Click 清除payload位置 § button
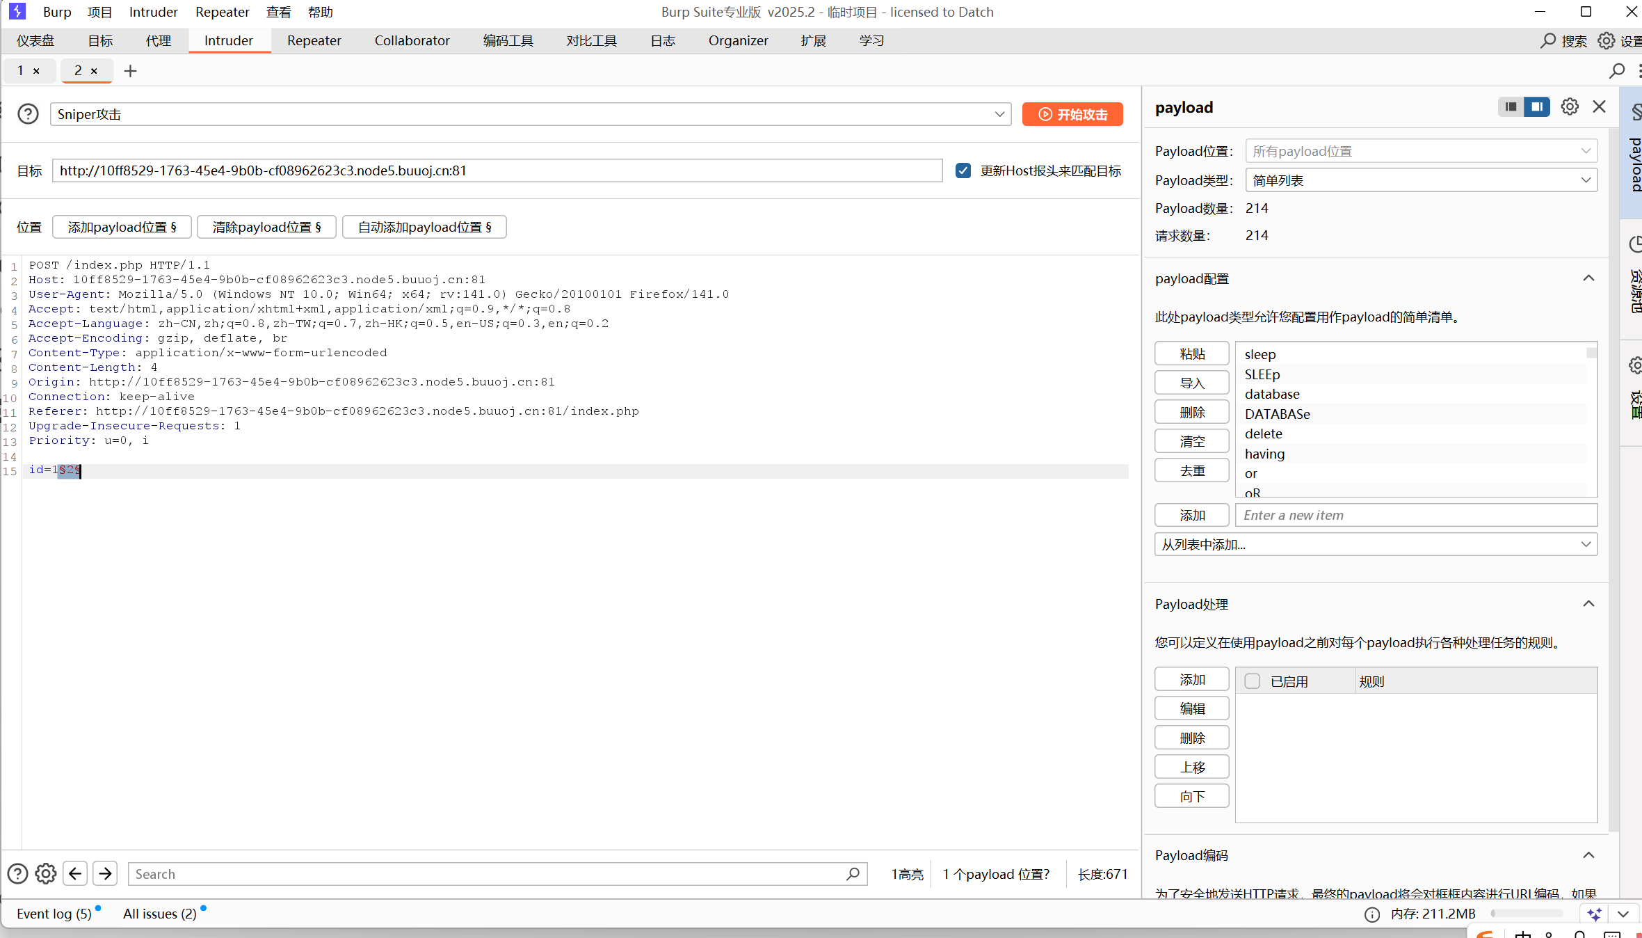1642x938 pixels. pos(266,227)
